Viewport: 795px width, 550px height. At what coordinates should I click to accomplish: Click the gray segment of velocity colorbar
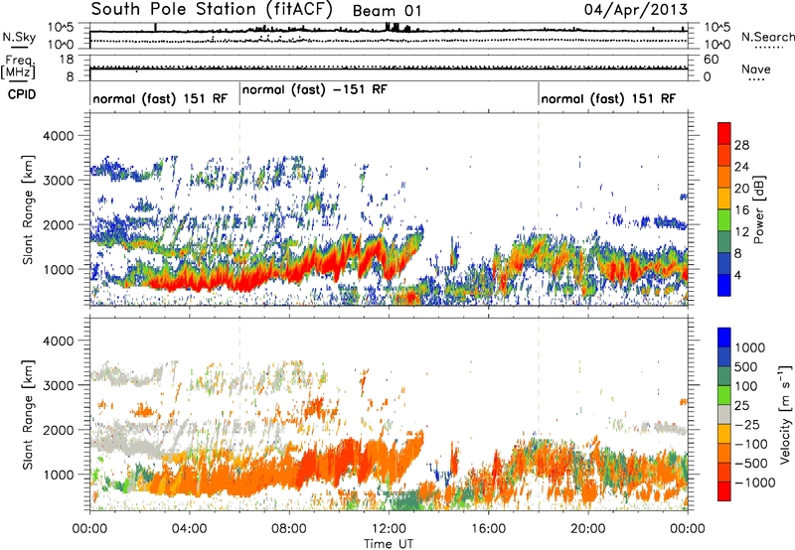point(724,415)
